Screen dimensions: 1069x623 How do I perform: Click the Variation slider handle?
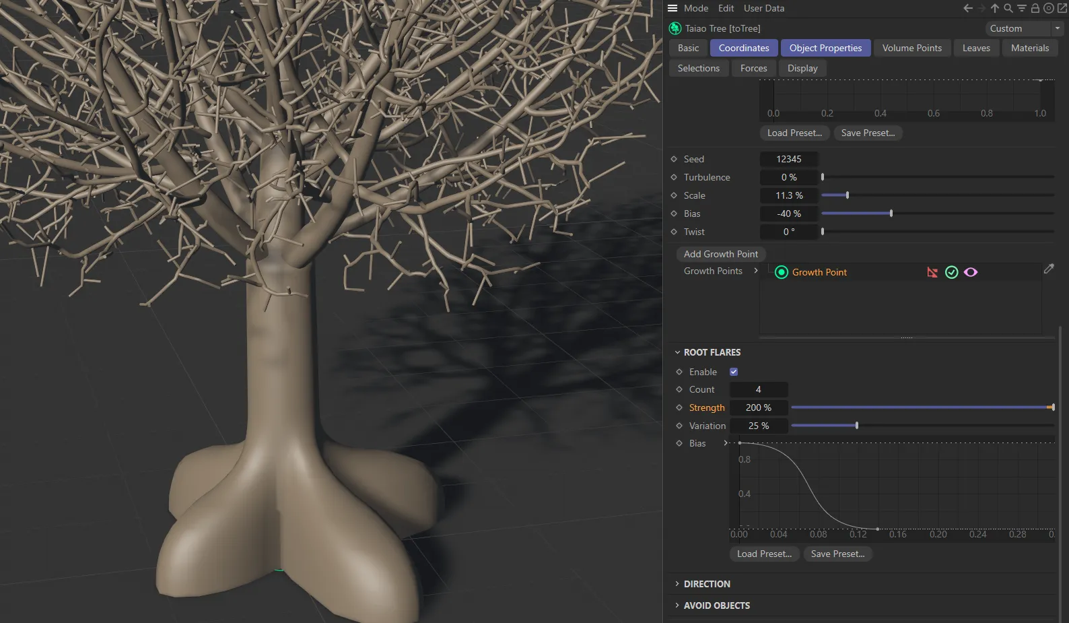(x=857, y=426)
